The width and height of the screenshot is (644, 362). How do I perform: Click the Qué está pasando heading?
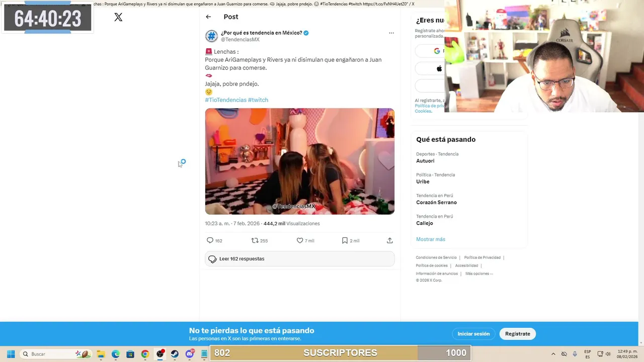click(446, 139)
